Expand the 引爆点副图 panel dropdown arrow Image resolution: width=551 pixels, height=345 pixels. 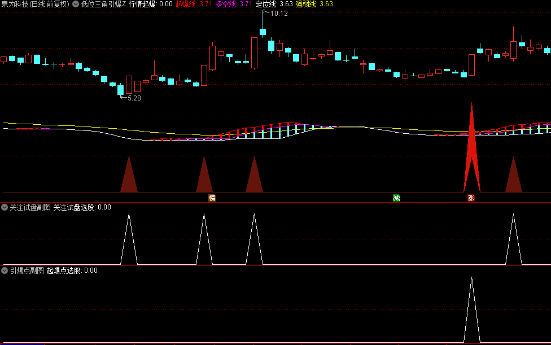pos(5,270)
